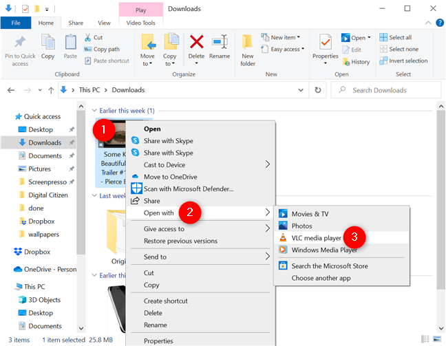This screenshot has height=346, width=446.
Task: Click Rename in context menu
Action: 200,325
